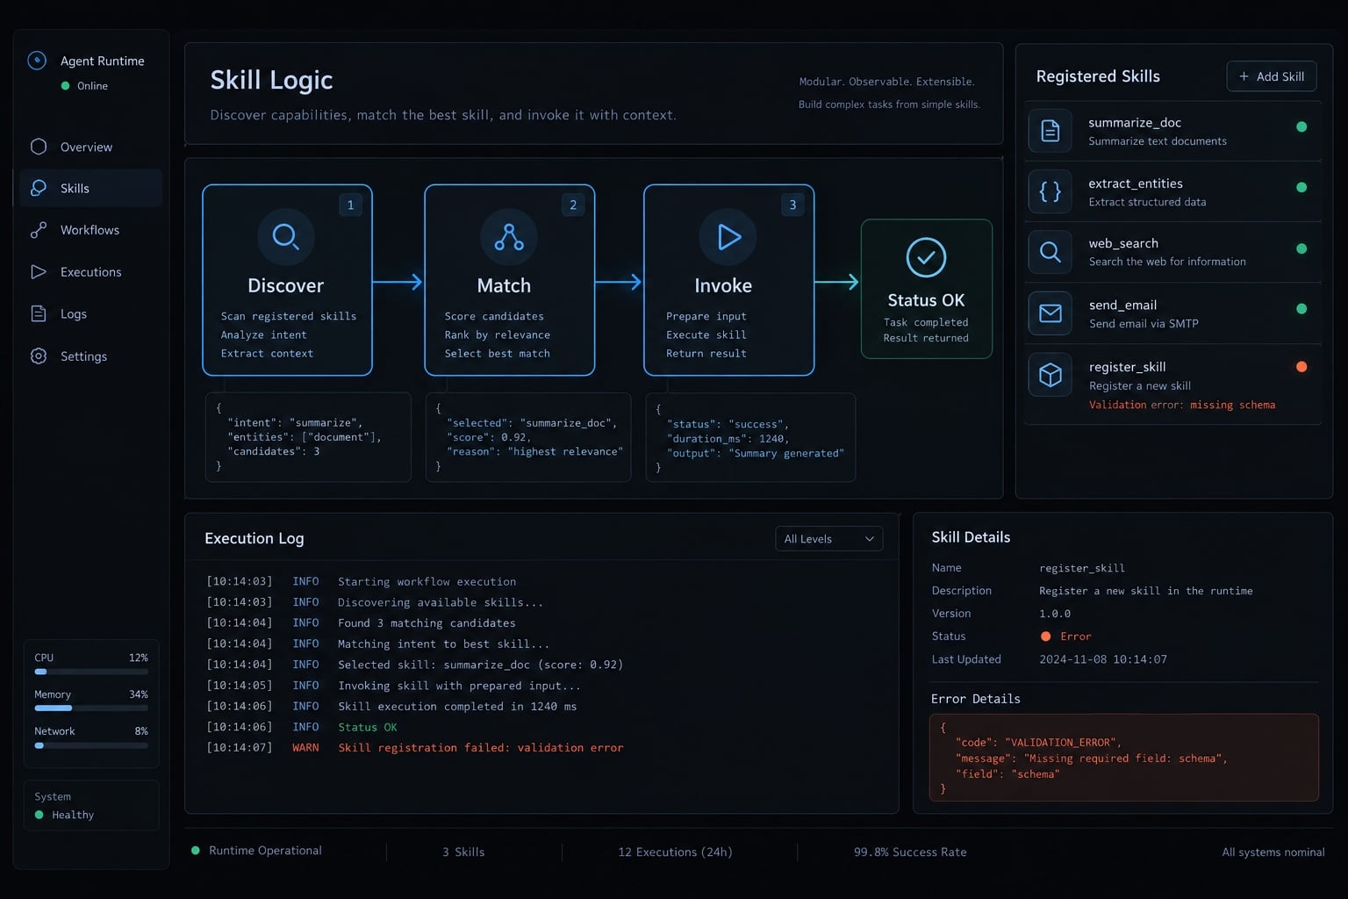This screenshot has height=899, width=1348.
Task: Click the CPU usage bar
Action: [91, 672]
